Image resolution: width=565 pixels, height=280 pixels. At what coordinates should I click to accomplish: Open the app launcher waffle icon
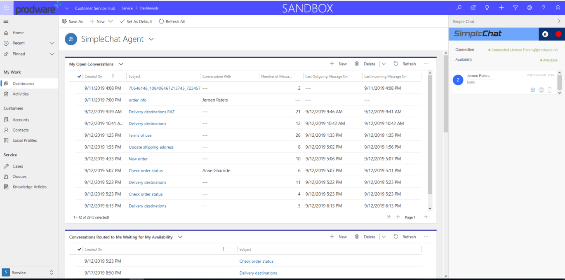pyautogui.click(x=7, y=7)
